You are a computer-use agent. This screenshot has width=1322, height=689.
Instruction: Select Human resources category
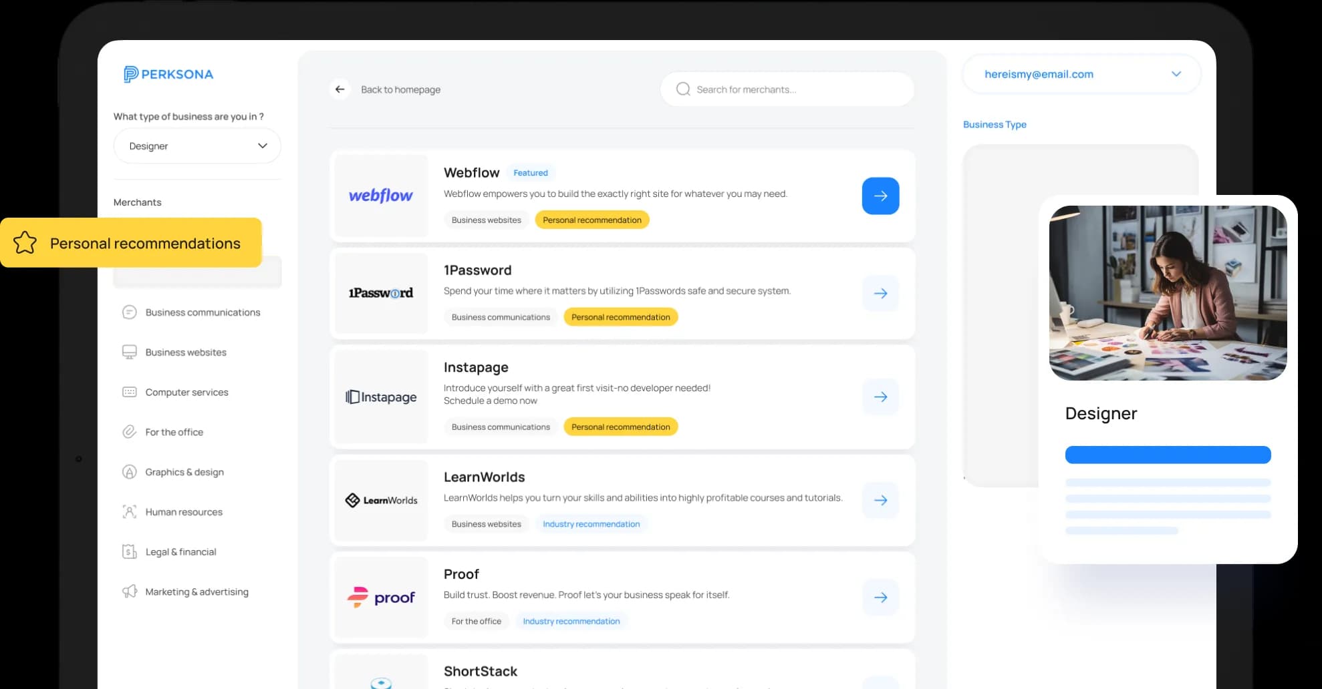pyautogui.click(x=184, y=512)
